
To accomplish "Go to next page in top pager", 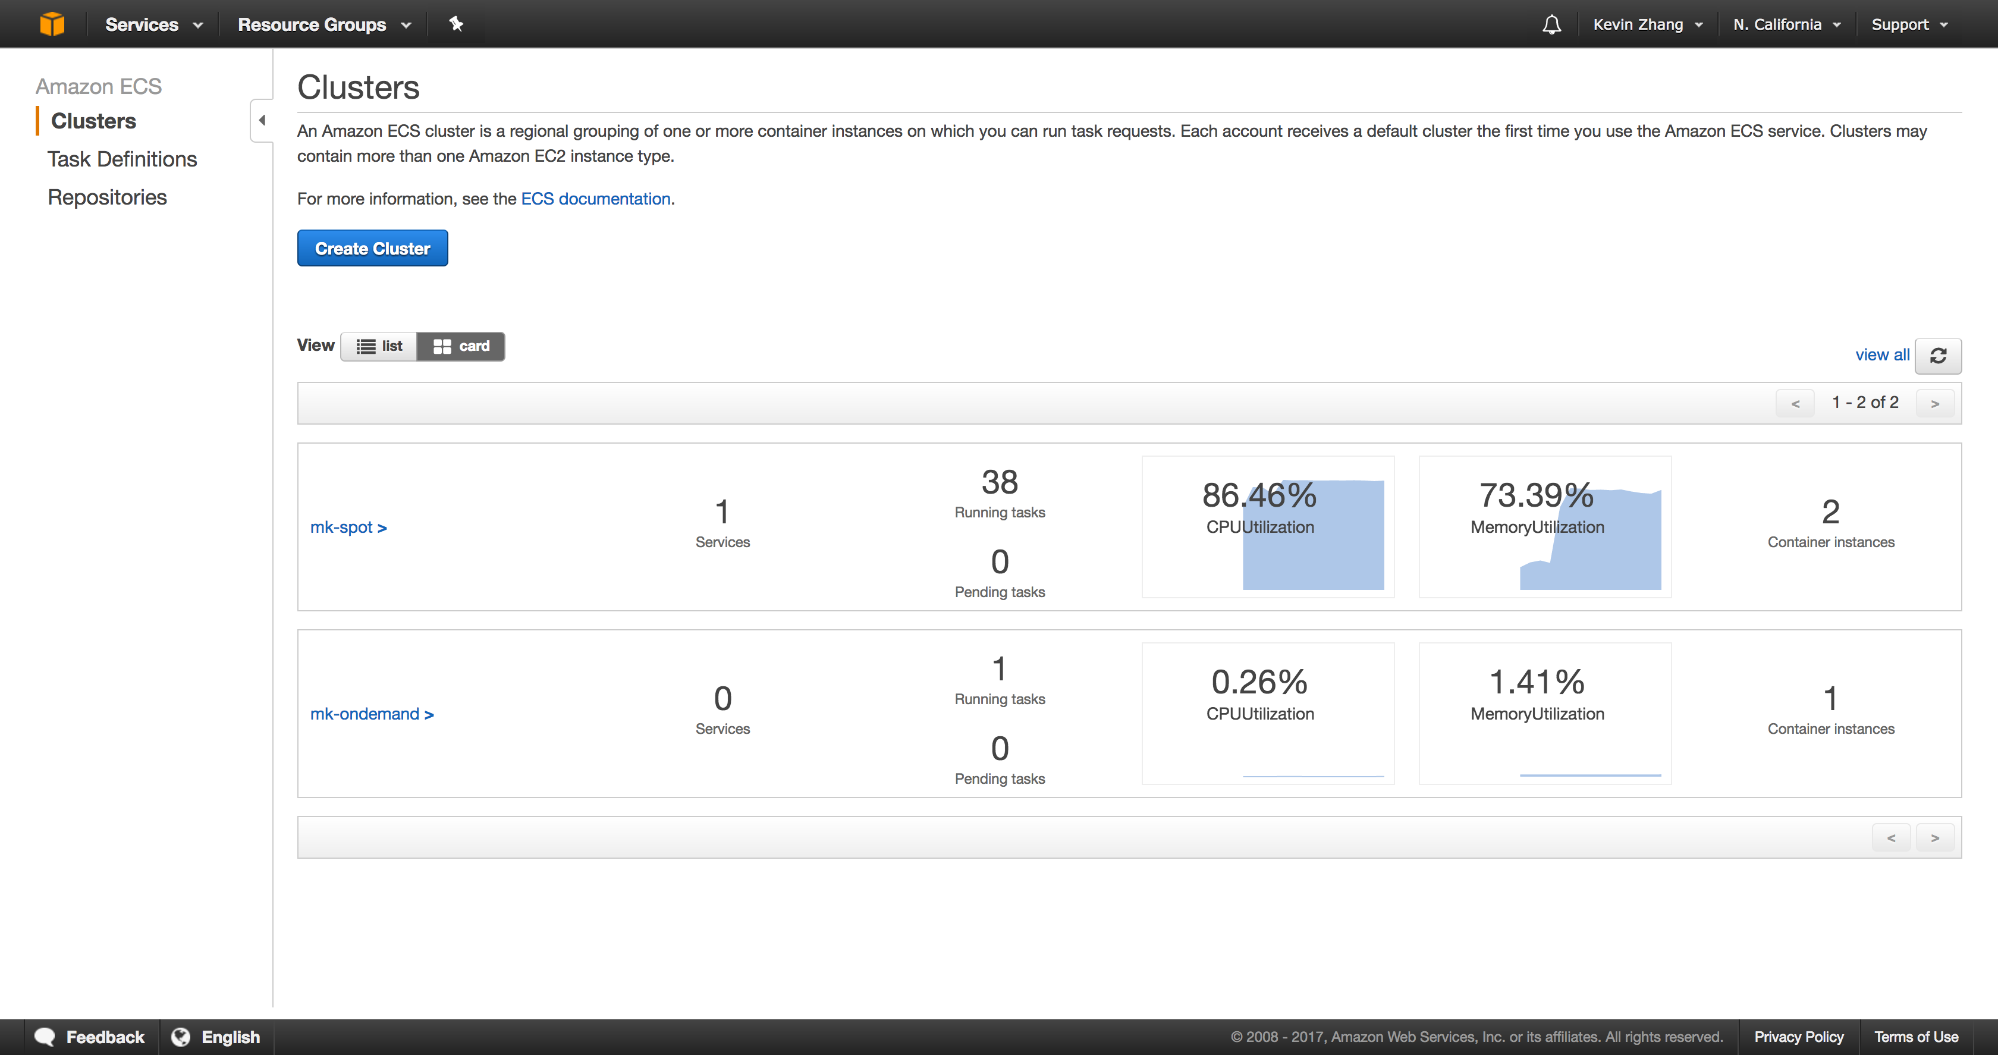I will click(1934, 403).
